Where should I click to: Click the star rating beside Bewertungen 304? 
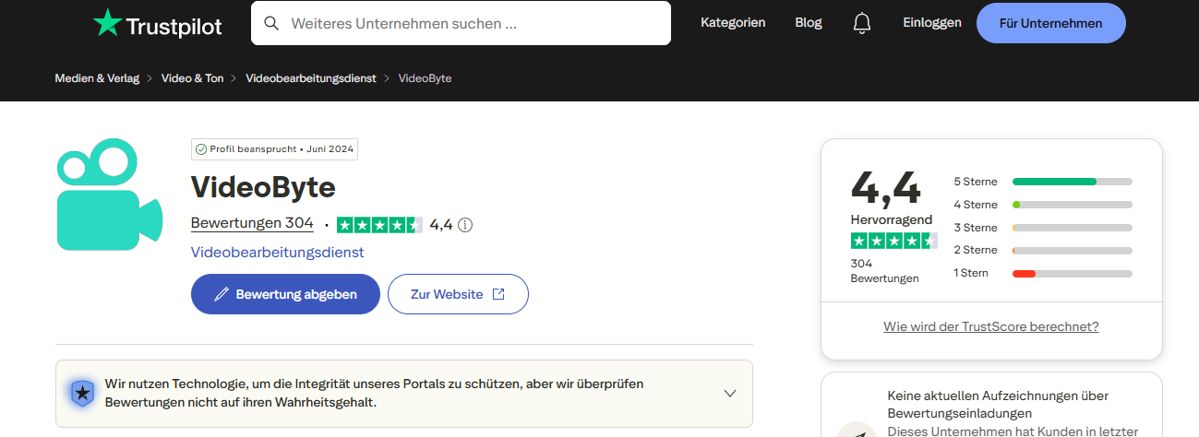tap(379, 225)
